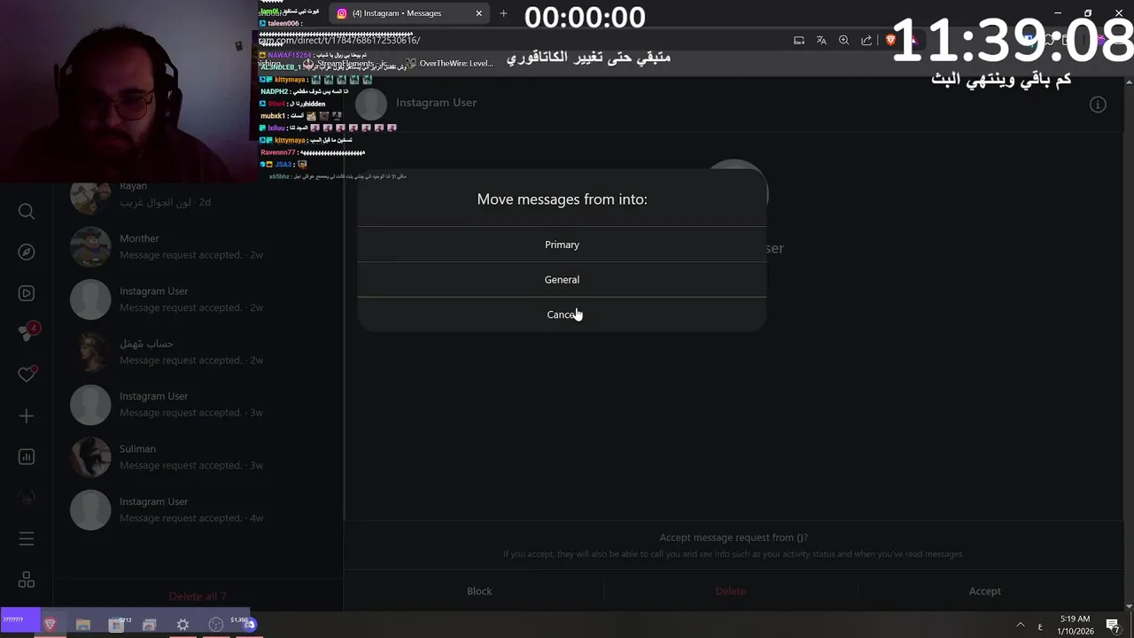Open the 'Also from Meta' apps icon
This screenshot has width=1134, height=638.
click(x=27, y=580)
